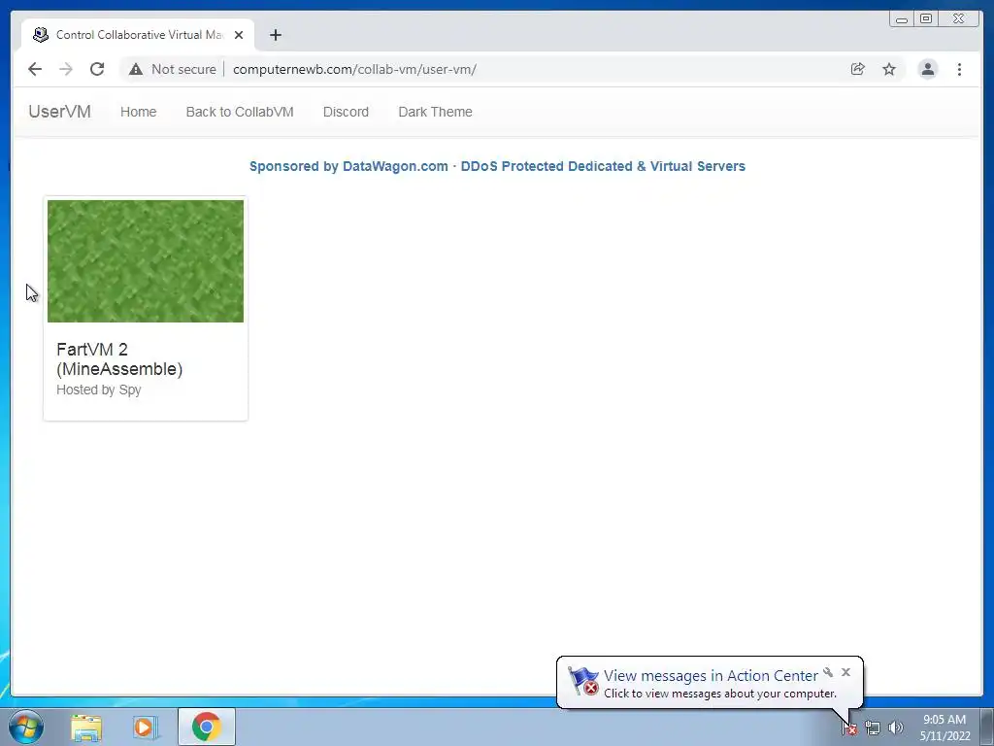Screen dimensions: 994x746
Task: Close the Action Center notification balloon
Action: click(x=845, y=672)
